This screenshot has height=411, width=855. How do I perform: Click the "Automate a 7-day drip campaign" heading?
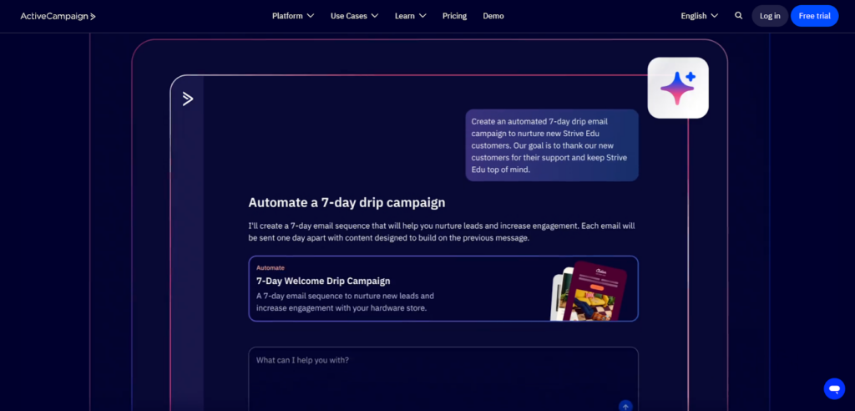346,202
